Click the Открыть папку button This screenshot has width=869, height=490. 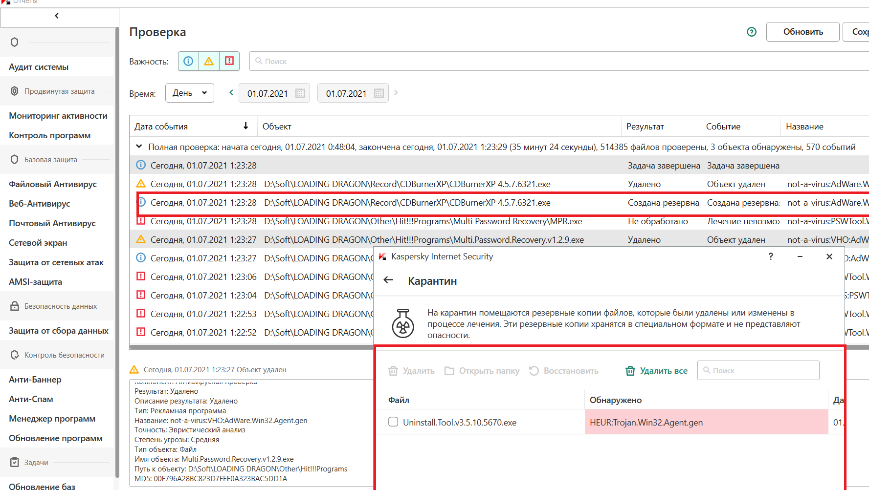click(482, 371)
